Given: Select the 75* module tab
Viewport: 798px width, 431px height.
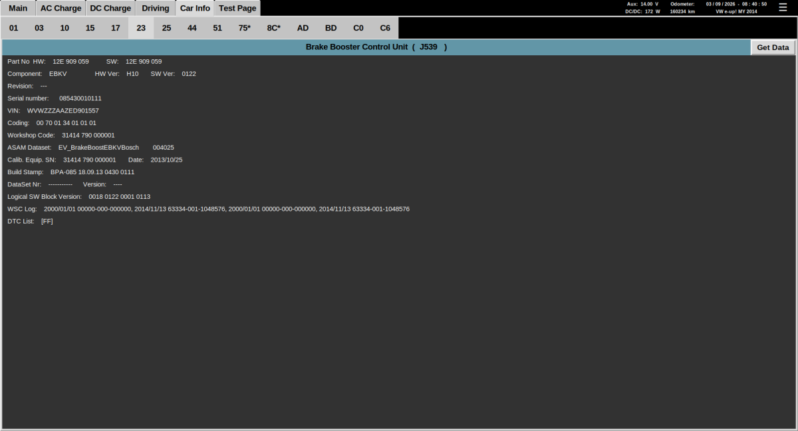Looking at the screenshot, I should pyautogui.click(x=245, y=28).
